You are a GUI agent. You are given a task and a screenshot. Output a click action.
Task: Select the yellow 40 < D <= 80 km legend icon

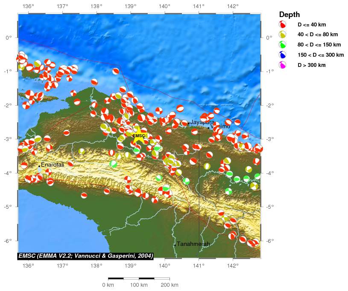(x=283, y=35)
